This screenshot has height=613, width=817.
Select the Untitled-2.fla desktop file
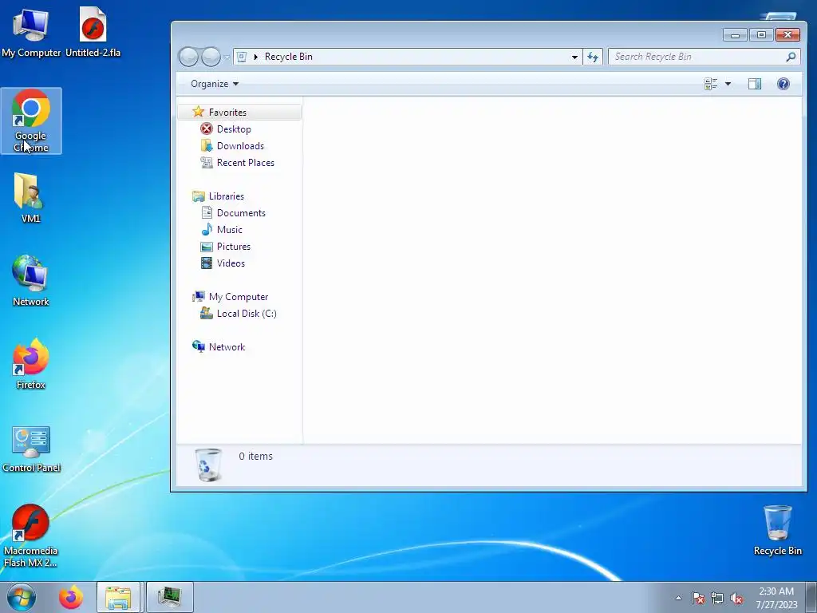click(x=93, y=32)
